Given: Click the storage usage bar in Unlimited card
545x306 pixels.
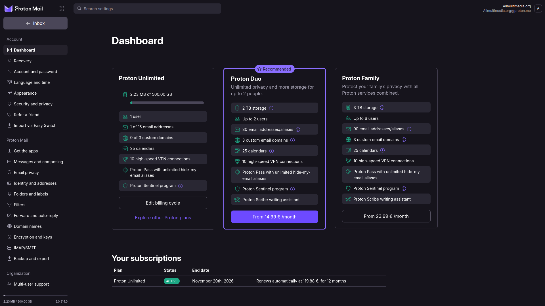Looking at the screenshot, I should tap(167, 103).
